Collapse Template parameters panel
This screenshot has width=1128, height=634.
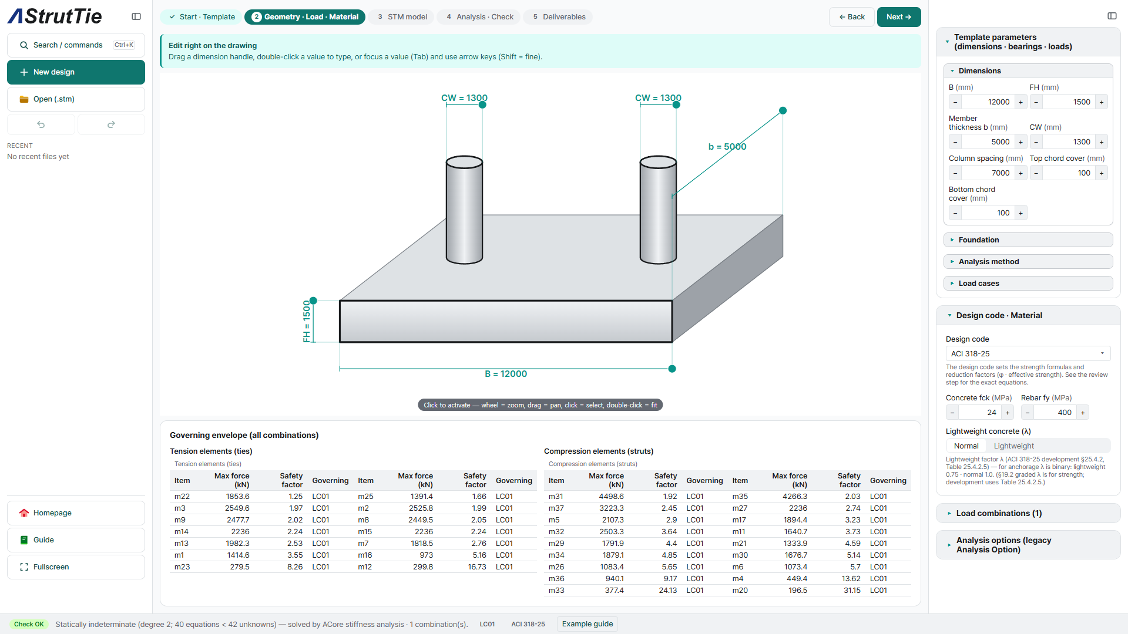tap(1028, 42)
